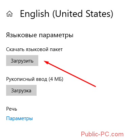125x138 pixels.
Task: Open the Параметры speech link
Action: pyautogui.click(x=19, y=118)
